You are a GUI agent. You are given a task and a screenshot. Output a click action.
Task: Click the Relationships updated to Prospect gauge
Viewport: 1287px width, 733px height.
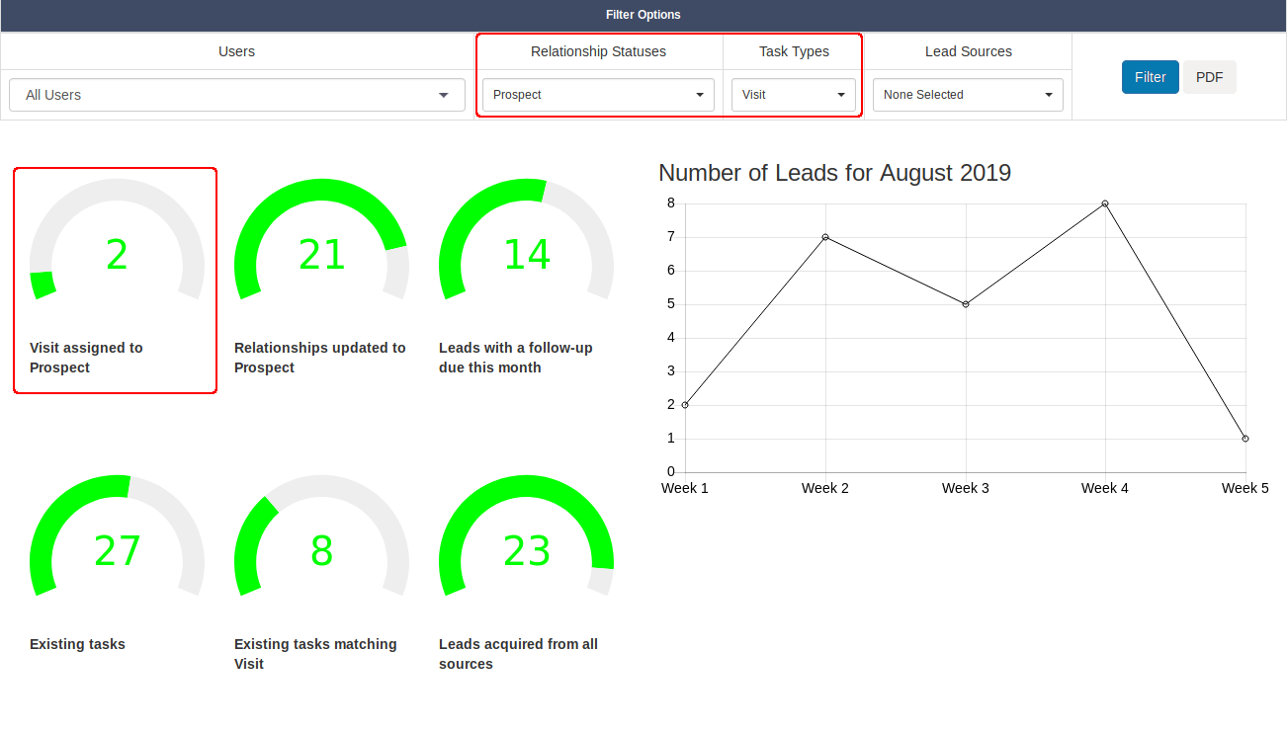click(321, 254)
